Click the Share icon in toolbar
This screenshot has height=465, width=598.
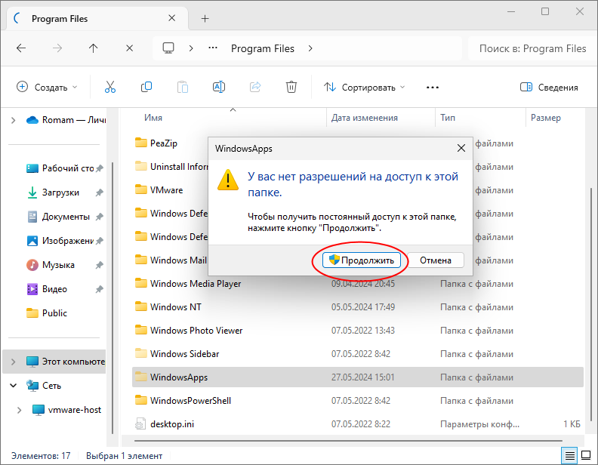point(255,88)
